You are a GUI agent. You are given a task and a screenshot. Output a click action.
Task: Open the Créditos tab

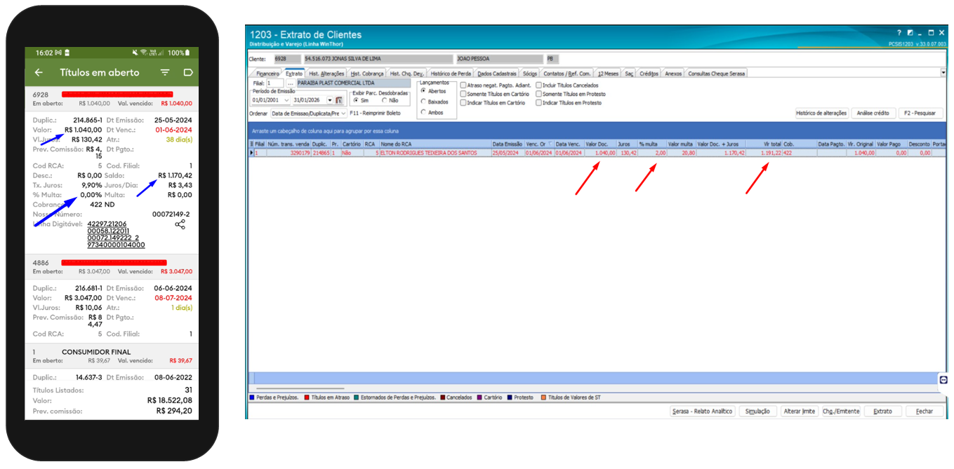click(x=649, y=74)
